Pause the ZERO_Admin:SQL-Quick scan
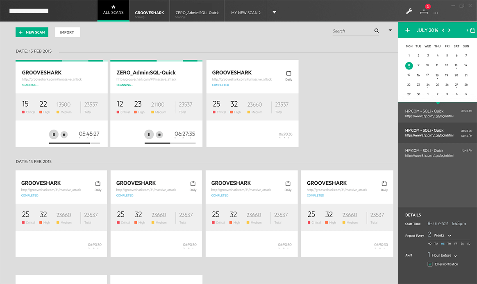 tap(149, 134)
